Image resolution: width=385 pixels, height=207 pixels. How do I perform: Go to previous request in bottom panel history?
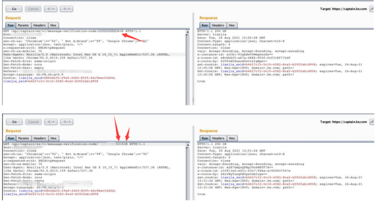click(x=51, y=122)
